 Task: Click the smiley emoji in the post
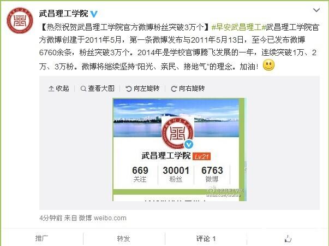pos(268,65)
